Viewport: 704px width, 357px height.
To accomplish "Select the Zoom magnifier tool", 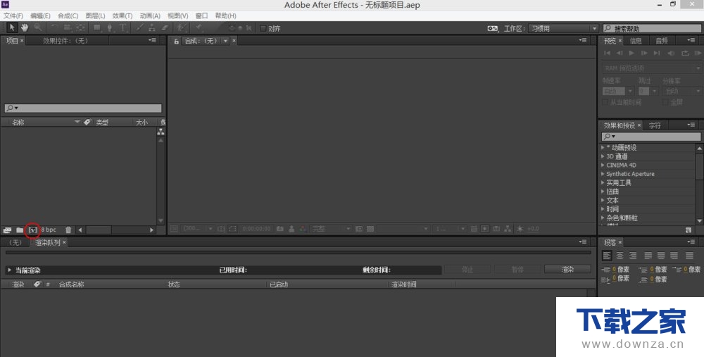I will point(38,28).
